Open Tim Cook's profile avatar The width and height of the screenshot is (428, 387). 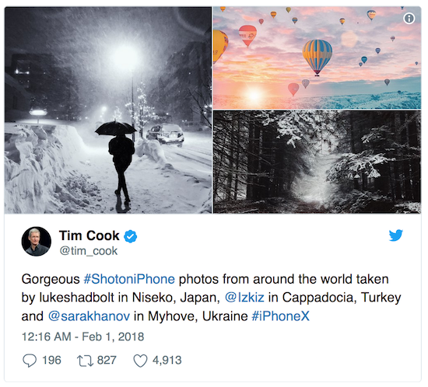(37, 241)
